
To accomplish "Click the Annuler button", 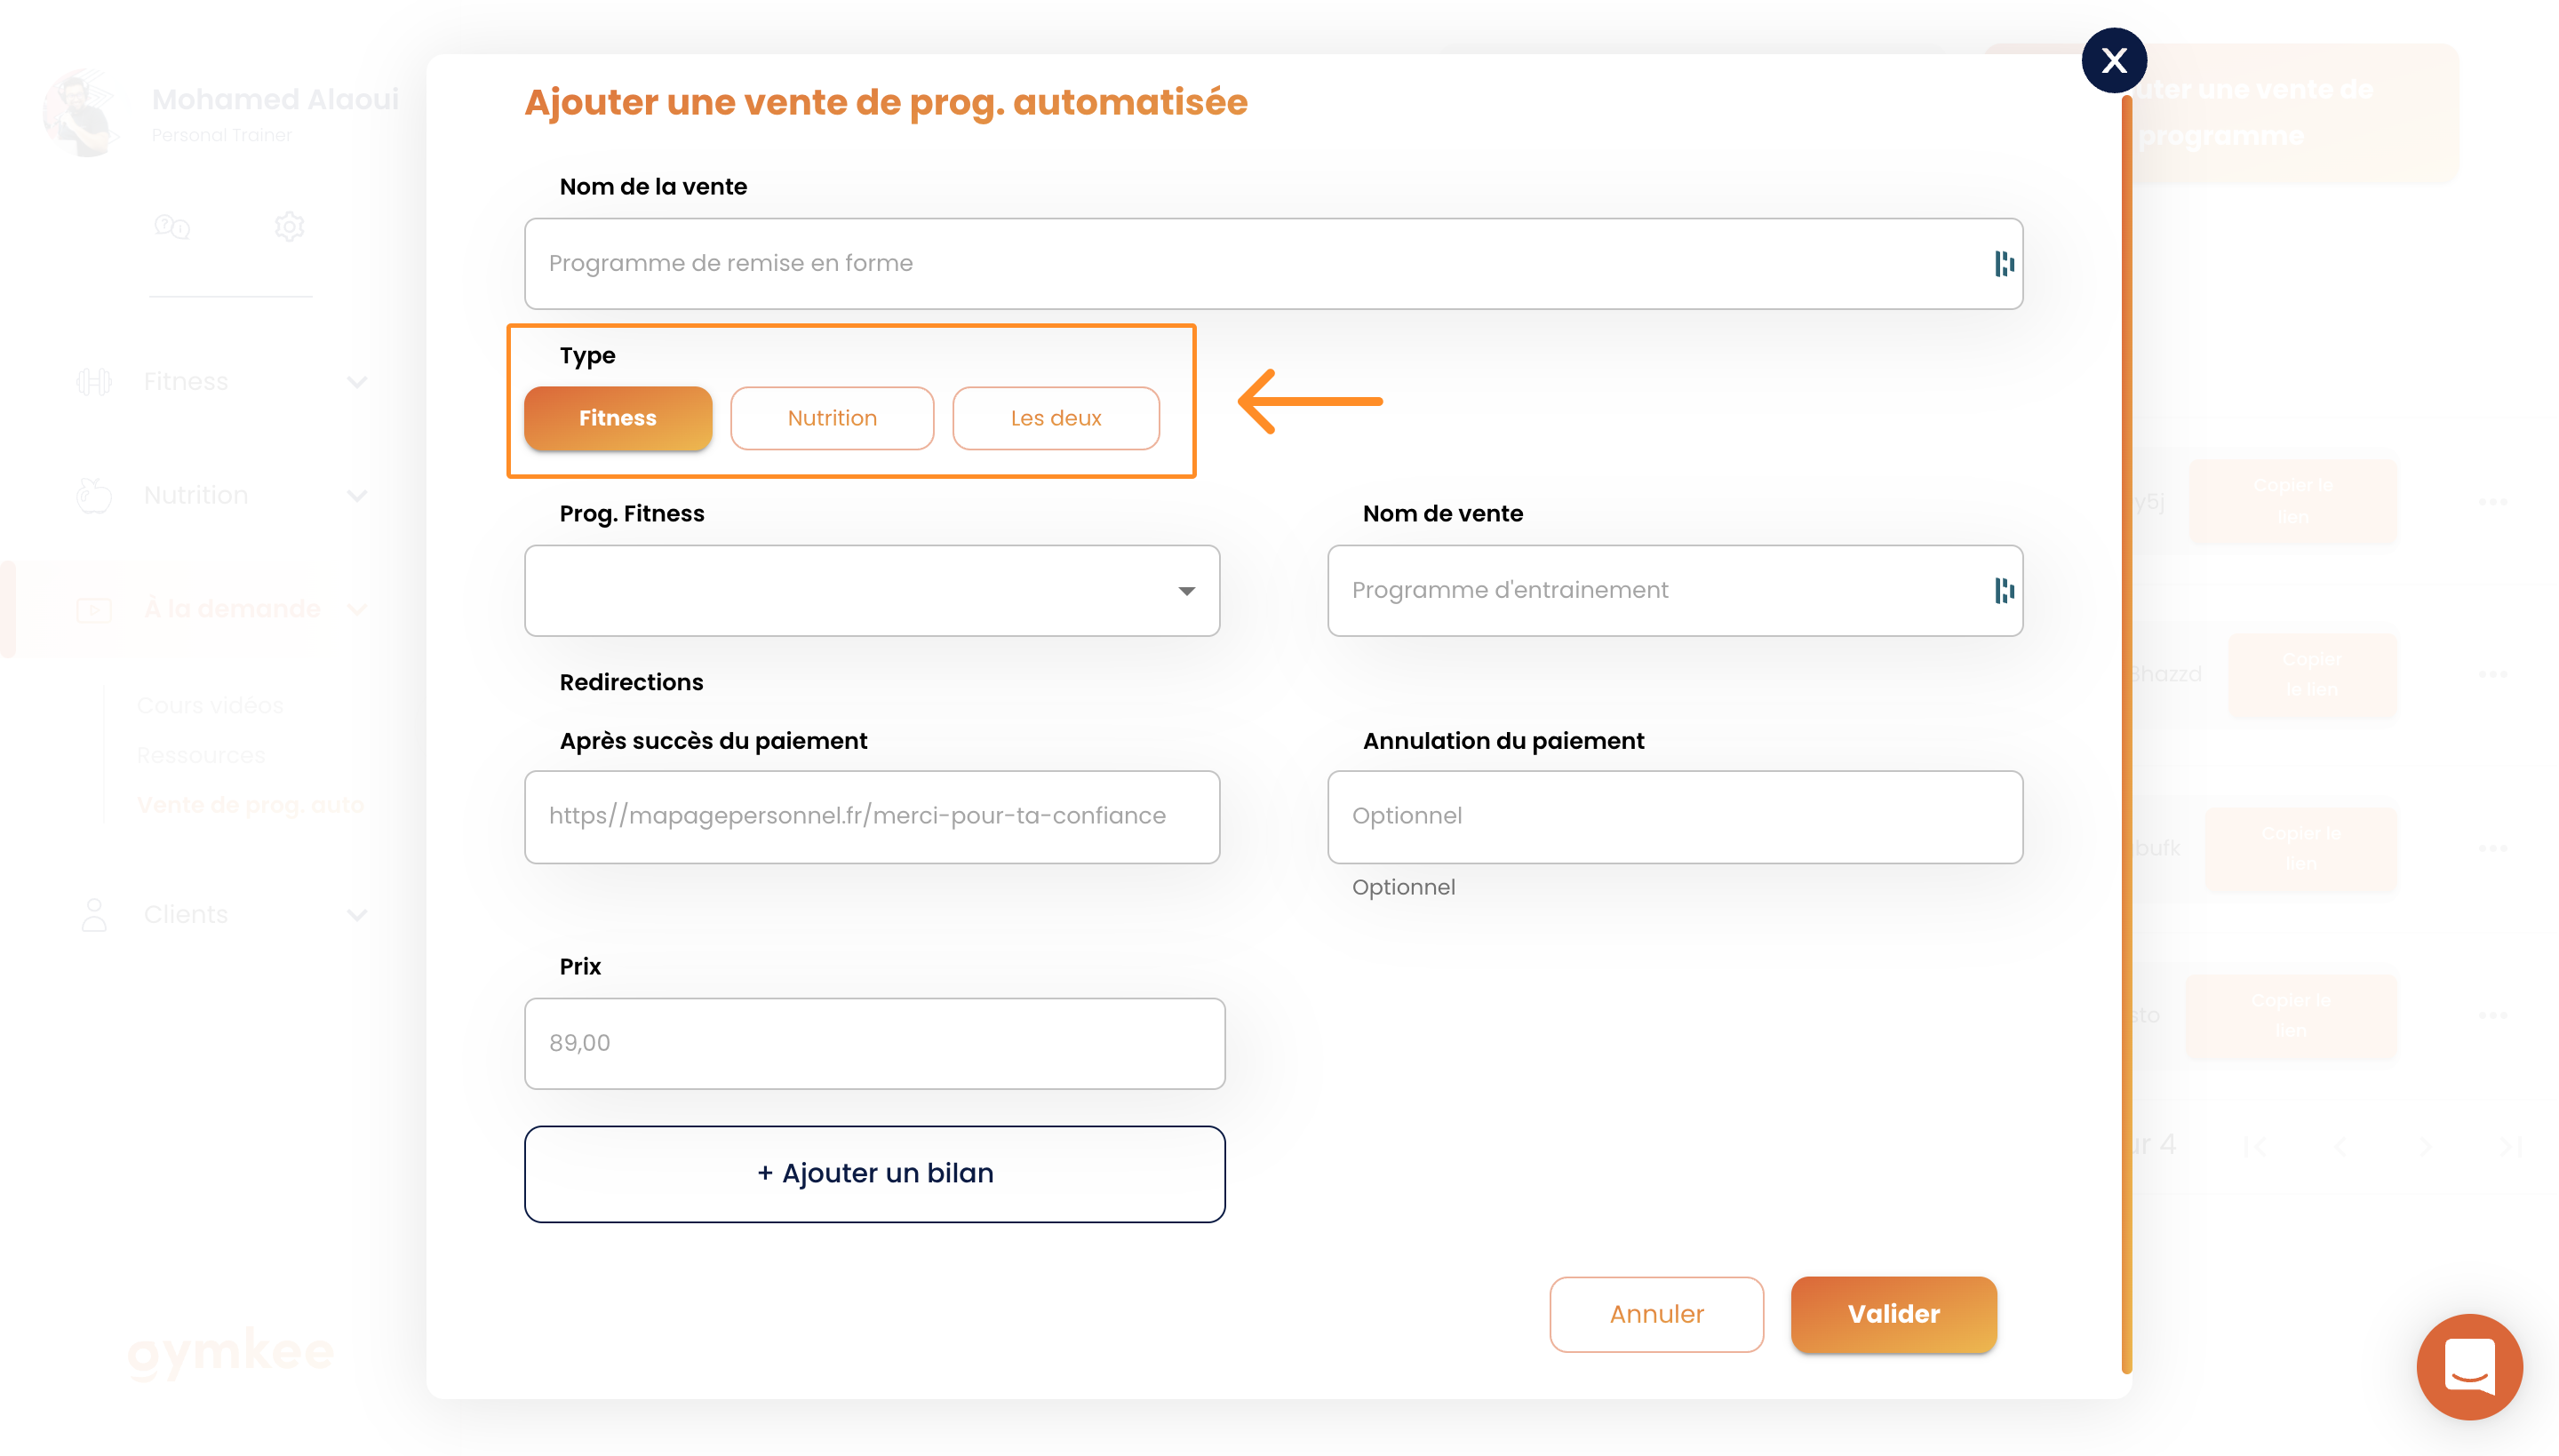I will [1655, 1314].
